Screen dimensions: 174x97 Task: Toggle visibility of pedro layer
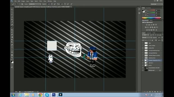click(x=143, y=65)
